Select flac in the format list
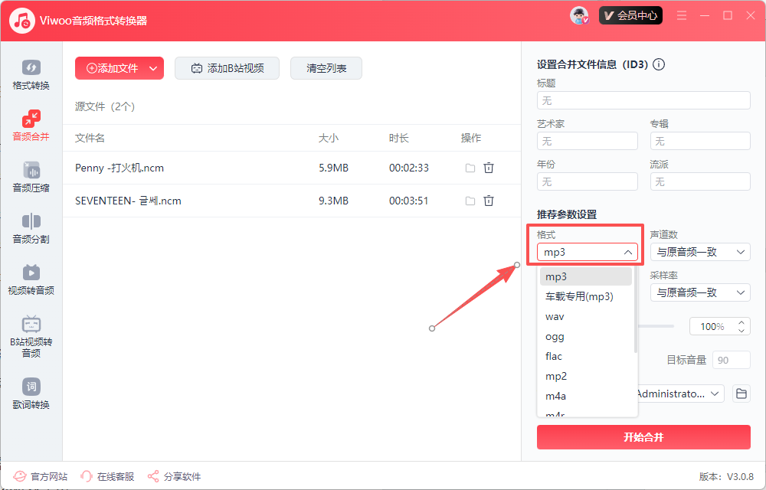The height and width of the screenshot is (490, 766). click(554, 356)
